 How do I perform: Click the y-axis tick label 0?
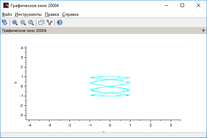click(22, 86)
